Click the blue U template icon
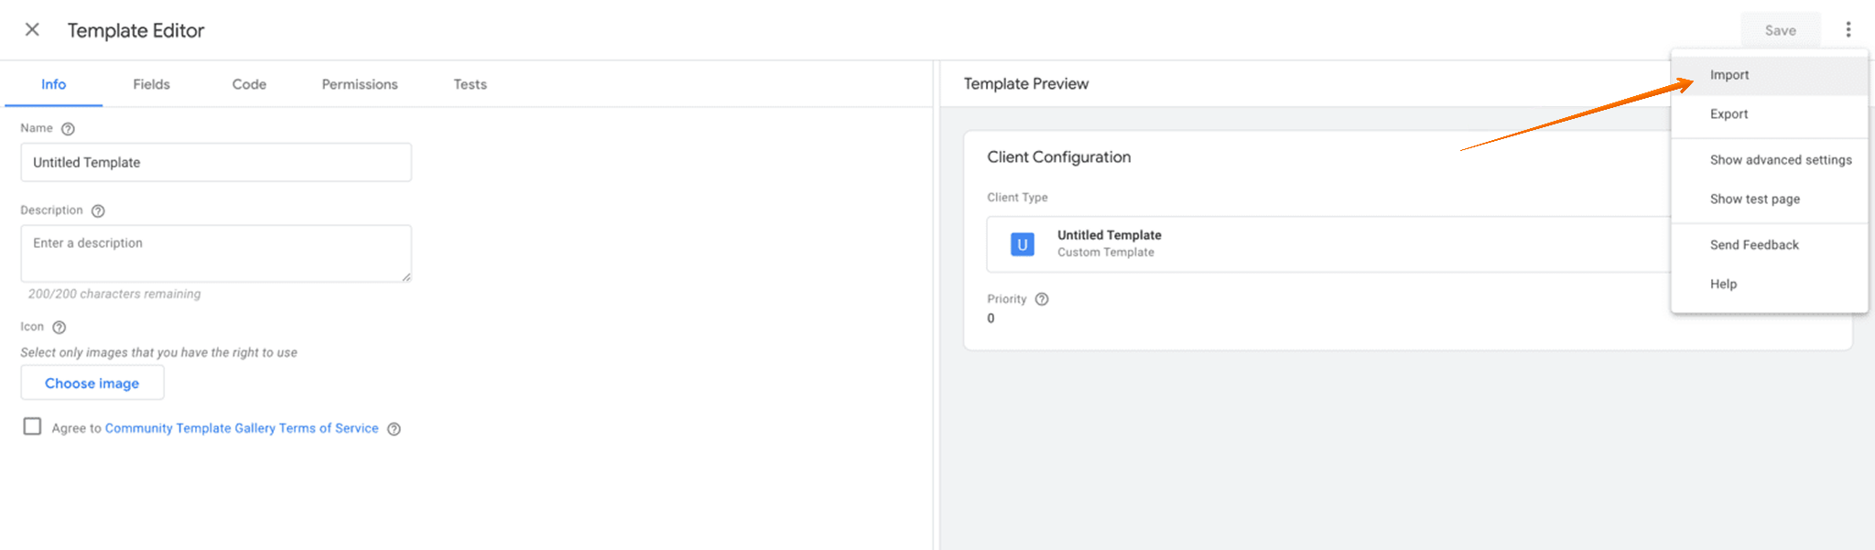The width and height of the screenshot is (1875, 550). pyautogui.click(x=1023, y=244)
